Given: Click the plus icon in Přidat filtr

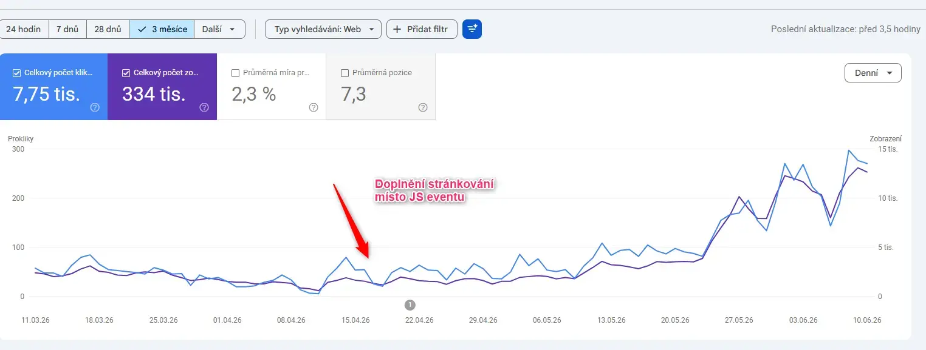Looking at the screenshot, I should coord(397,29).
